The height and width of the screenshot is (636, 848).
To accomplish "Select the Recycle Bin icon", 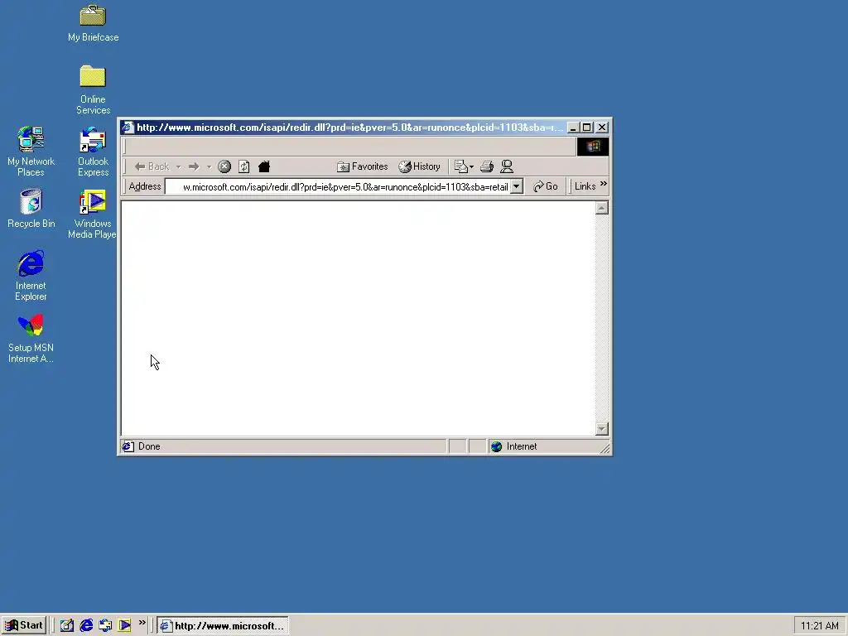I will click(x=31, y=209).
